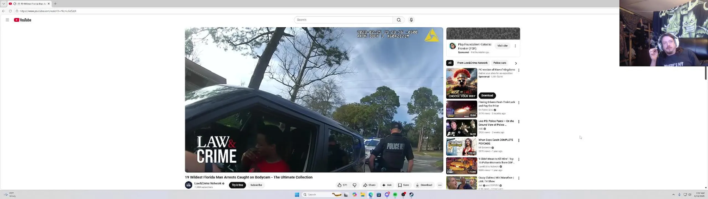Open Discord from the taskbar
The width and height of the screenshot is (708, 199).
click(x=387, y=195)
